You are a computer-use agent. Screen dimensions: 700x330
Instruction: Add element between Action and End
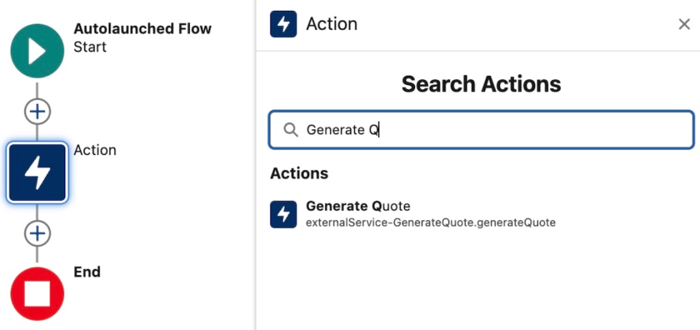click(37, 233)
